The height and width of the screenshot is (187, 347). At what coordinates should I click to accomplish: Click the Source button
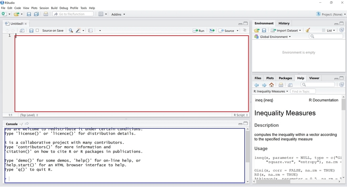[226, 31]
